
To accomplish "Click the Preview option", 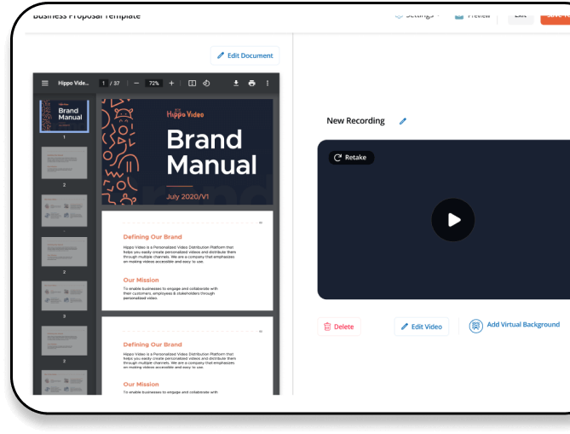I will pyautogui.click(x=472, y=15).
